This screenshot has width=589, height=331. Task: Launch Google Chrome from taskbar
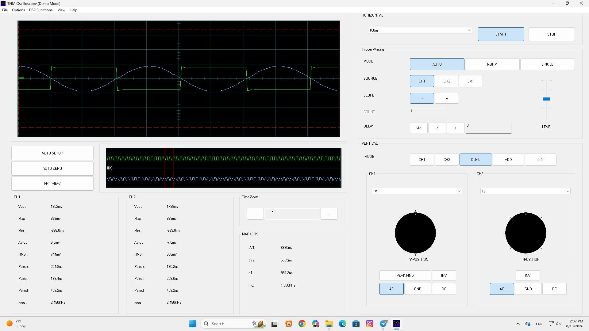(x=302, y=324)
